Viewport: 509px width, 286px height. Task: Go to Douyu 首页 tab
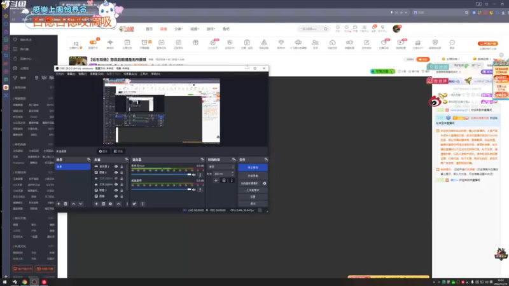(149, 29)
